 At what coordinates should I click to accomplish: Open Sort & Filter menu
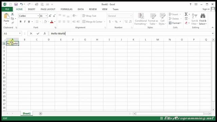click(x=195, y=19)
